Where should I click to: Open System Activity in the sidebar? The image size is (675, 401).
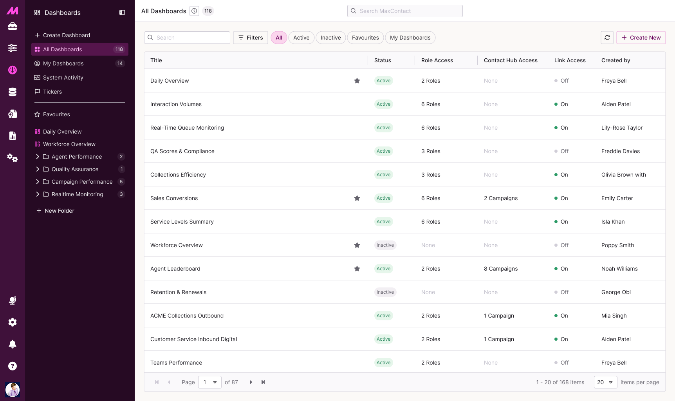pyautogui.click(x=63, y=78)
